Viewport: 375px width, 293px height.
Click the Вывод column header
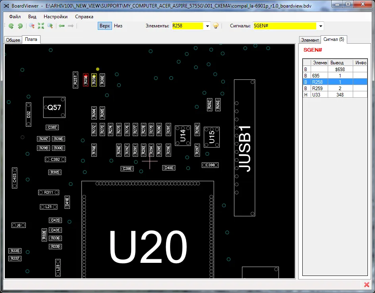(340, 63)
